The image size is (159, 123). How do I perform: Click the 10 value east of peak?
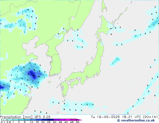click(39, 77)
